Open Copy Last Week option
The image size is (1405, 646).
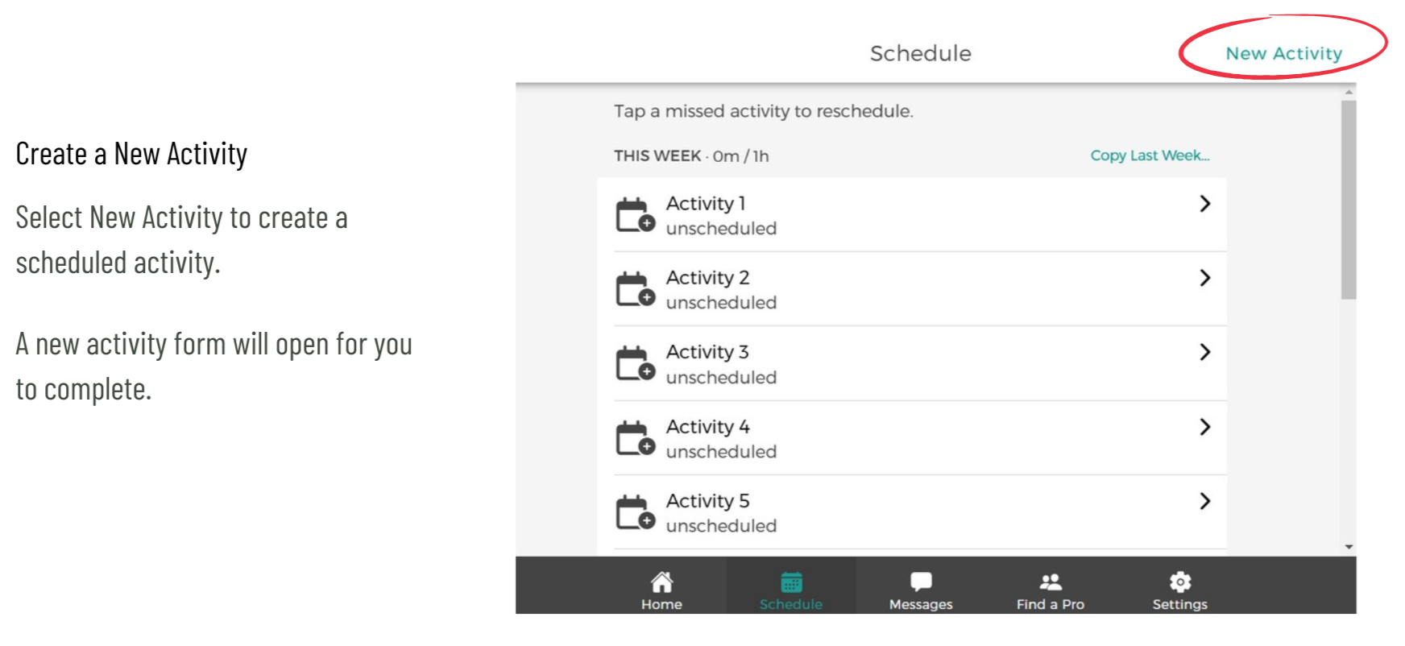pos(1150,155)
